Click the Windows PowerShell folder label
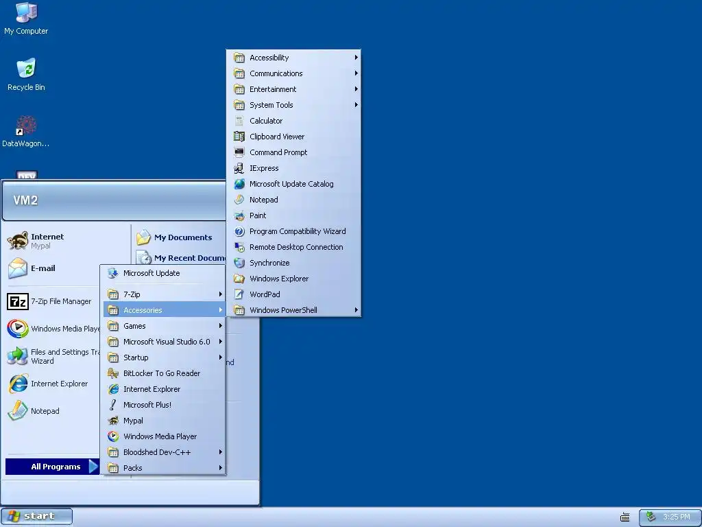Viewport: 702px width, 527px height. 283,310
